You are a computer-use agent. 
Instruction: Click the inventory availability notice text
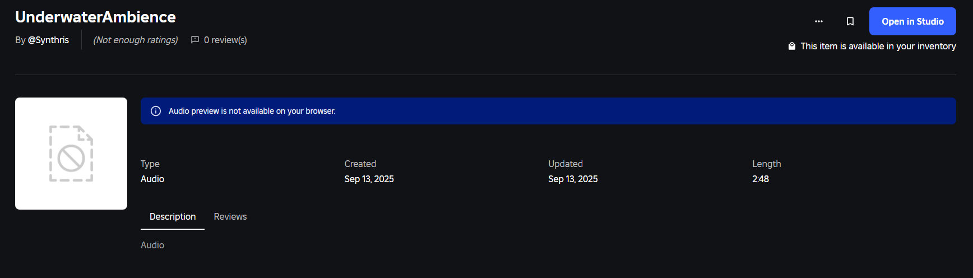click(x=878, y=46)
